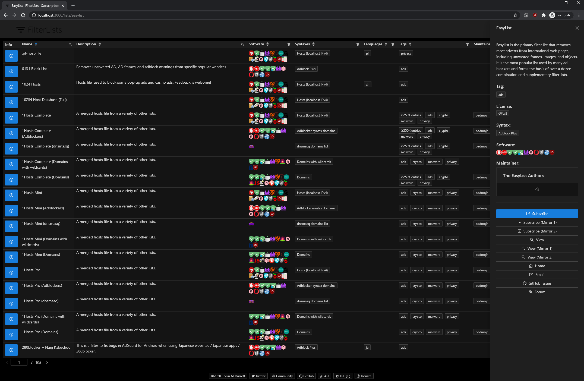
Task: Click maintainer home icon under EasyList Authors
Action: 537,190
